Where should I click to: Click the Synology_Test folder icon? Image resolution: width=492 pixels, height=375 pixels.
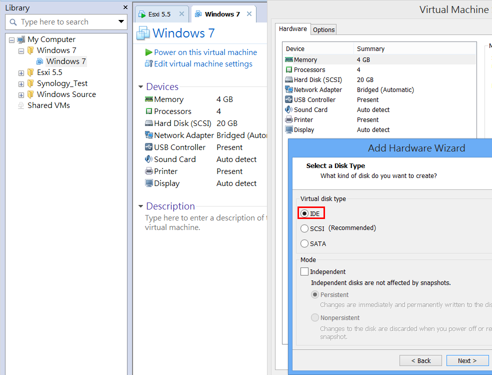(x=30, y=83)
